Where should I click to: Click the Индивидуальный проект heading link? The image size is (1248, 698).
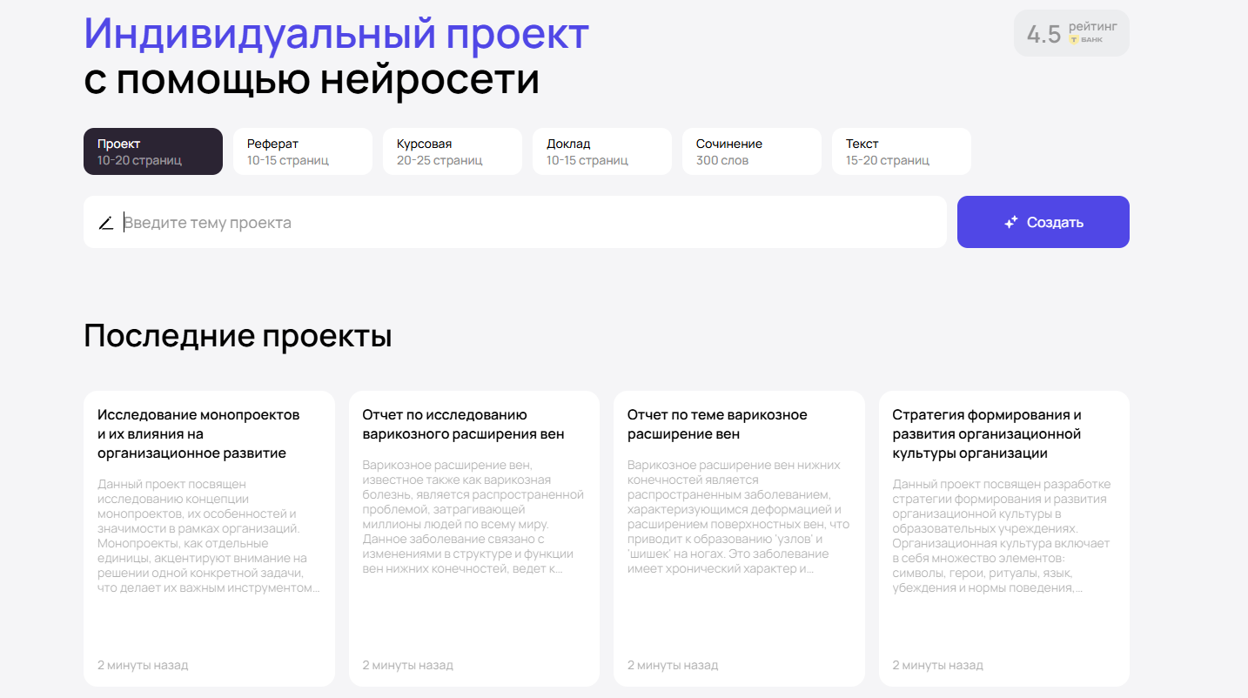pyautogui.click(x=335, y=33)
